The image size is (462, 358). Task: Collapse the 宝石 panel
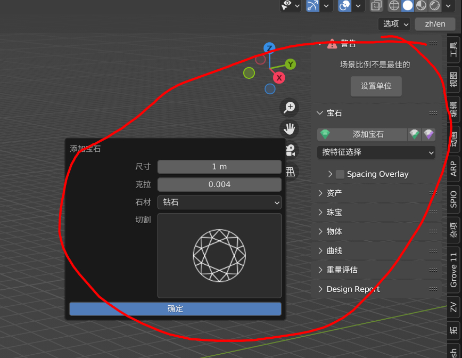click(320, 113)
